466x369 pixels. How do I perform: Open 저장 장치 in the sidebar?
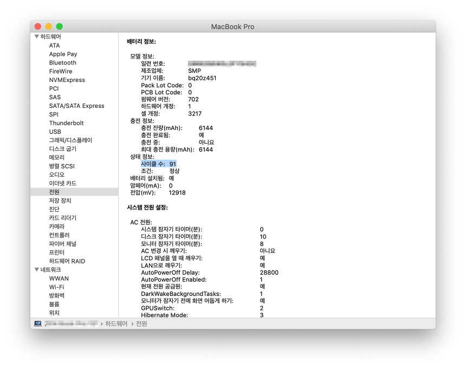pyautogui.click(x=60, y=200)
